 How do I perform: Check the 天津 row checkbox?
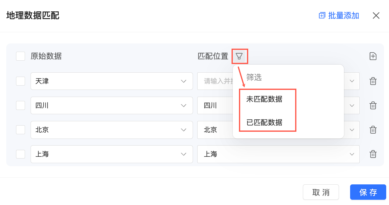coord(21,81)
